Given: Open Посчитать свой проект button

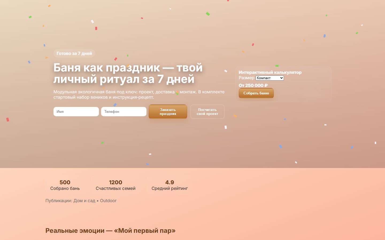Looking at the screenshot, I should point(207,112).
